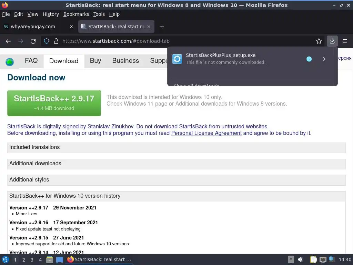The height and width of the screenshot is (265, 353).
Task: Click the green StartIsBack++ 2.9.17 download button
Action: pos(54,103)
